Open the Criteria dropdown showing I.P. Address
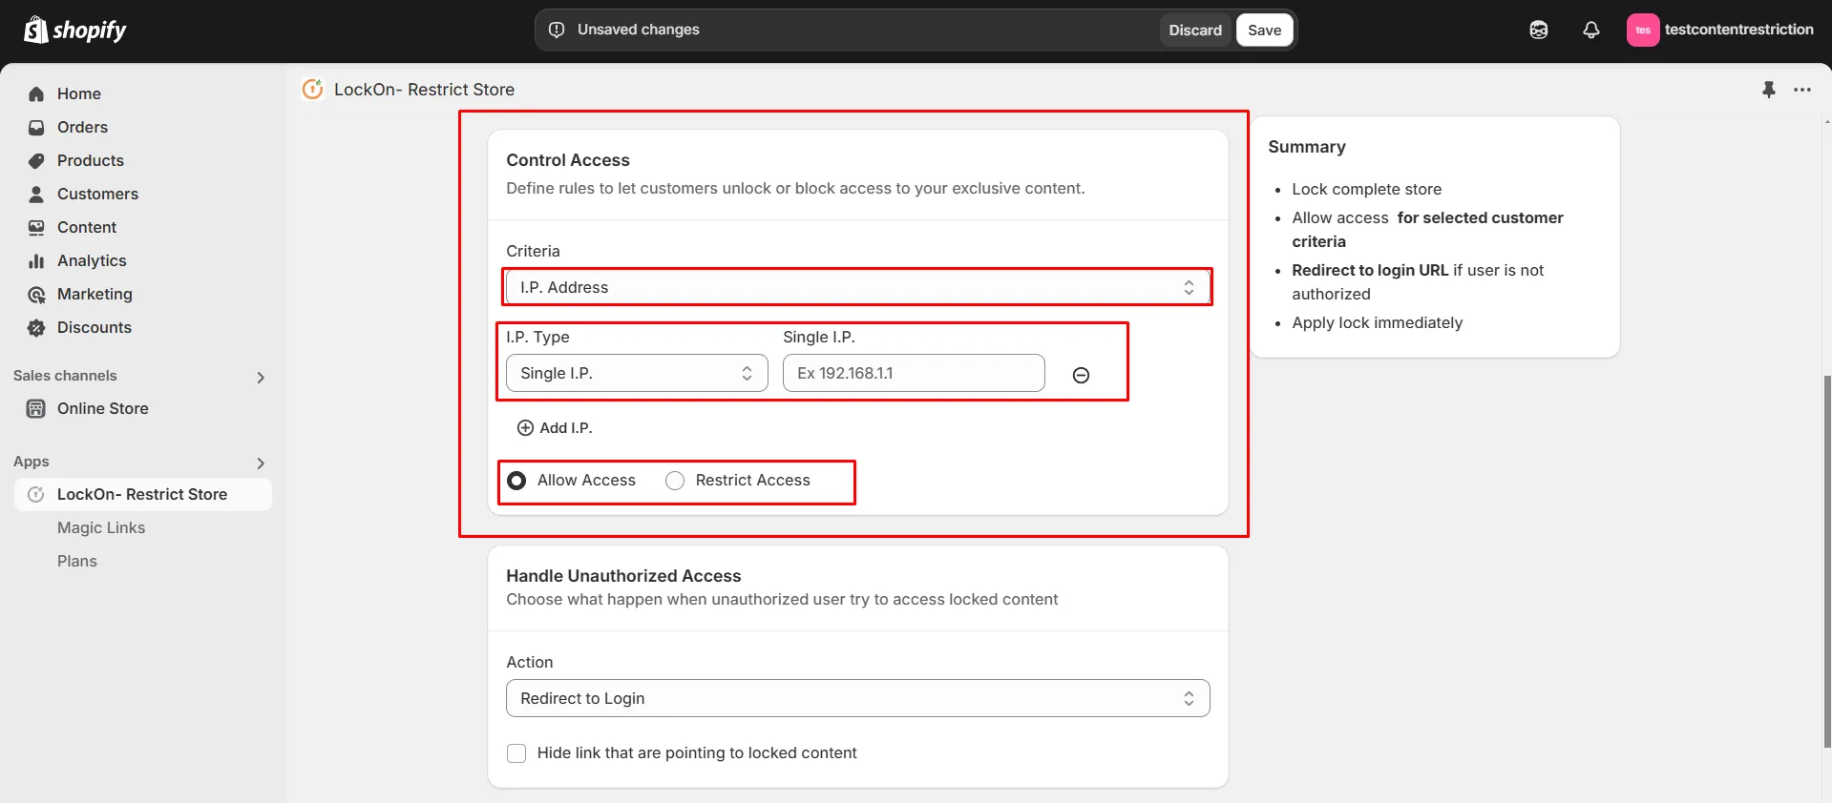This screenshot has height=803, width=1832. (x=857, y=287)
